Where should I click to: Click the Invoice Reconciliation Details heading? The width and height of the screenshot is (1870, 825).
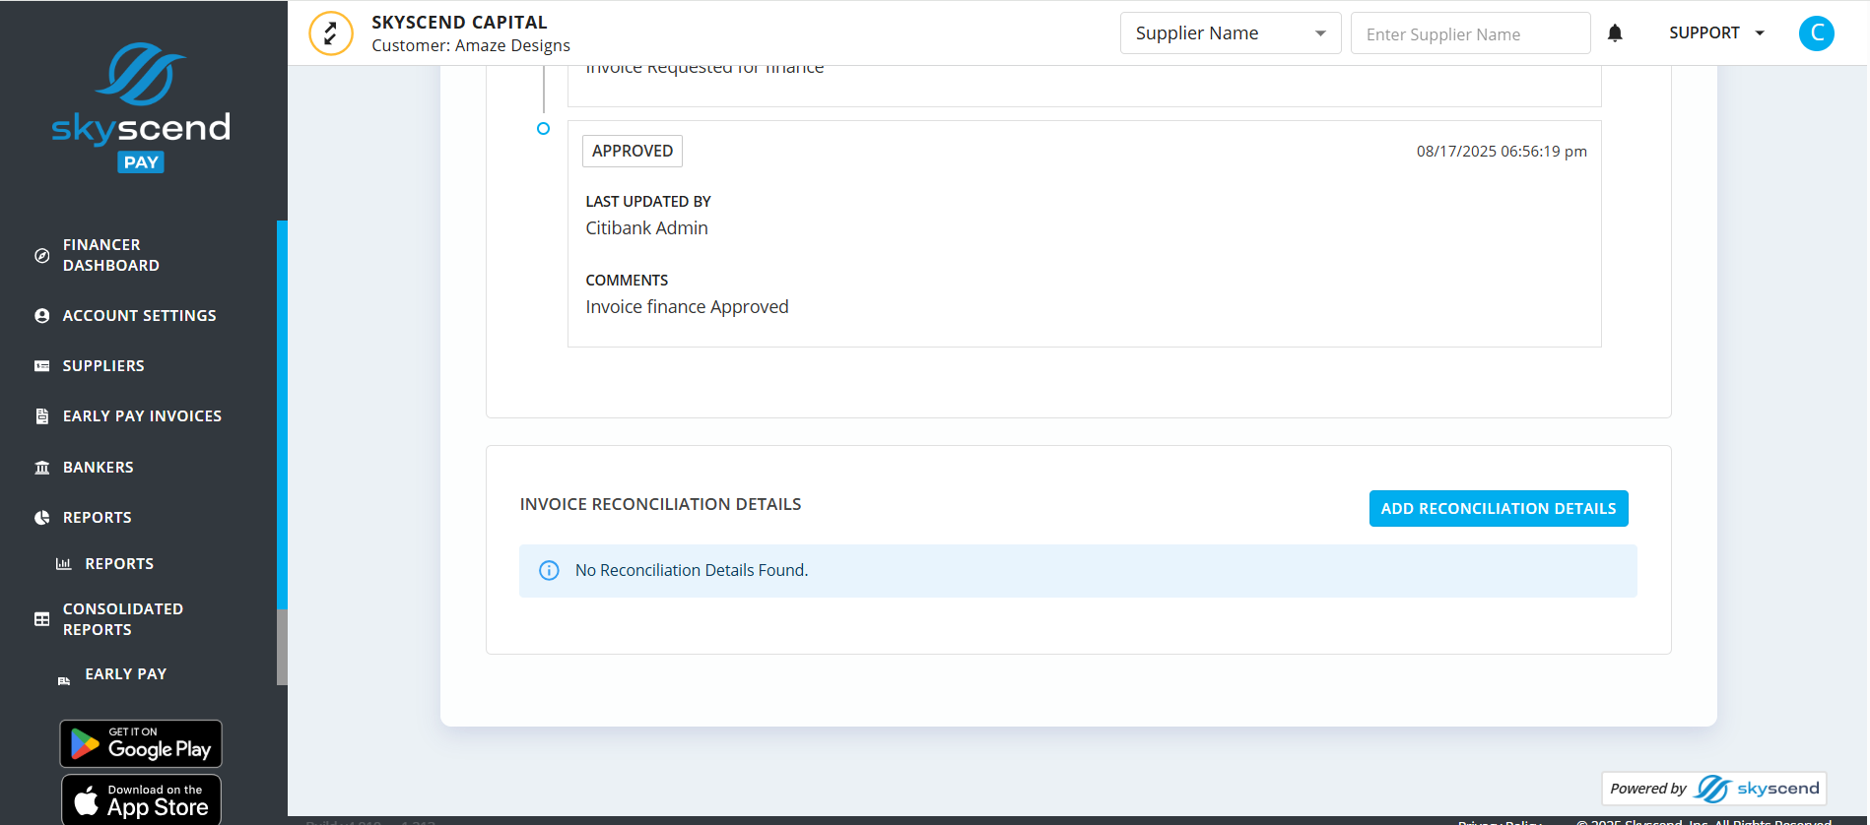pyautogui.click(x=660, y=505)
